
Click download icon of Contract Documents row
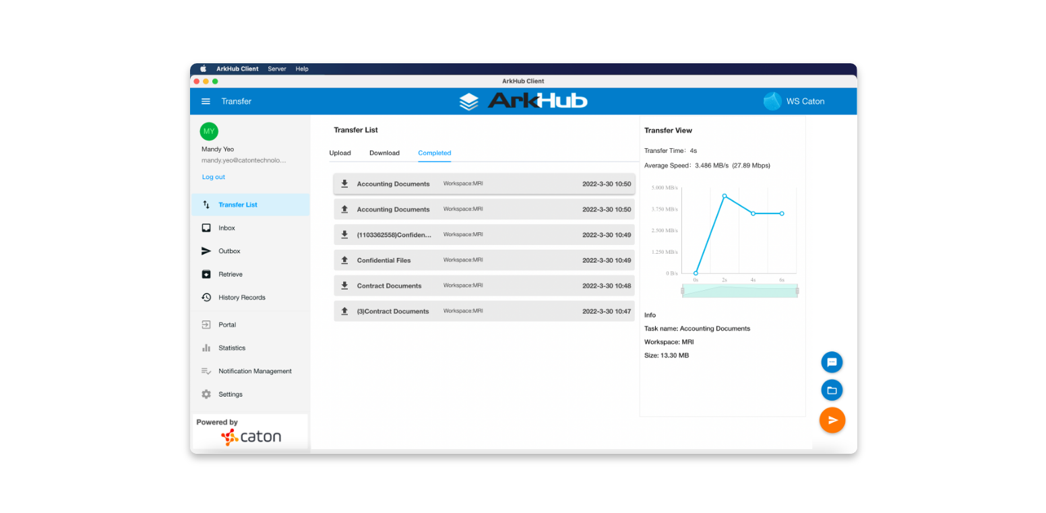(x=344, y=285)
